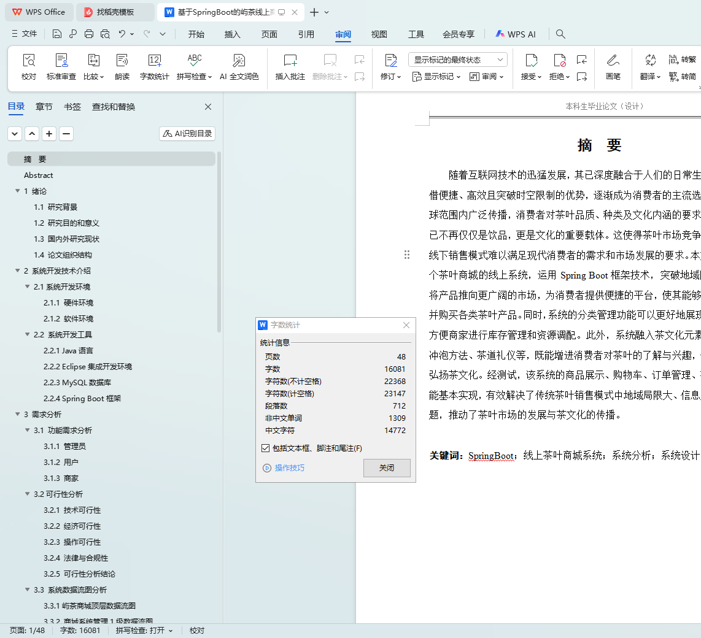Click 插入批注 insert comment icon
The height and width of the screenshot is (638, 701).
coord(290,67)
